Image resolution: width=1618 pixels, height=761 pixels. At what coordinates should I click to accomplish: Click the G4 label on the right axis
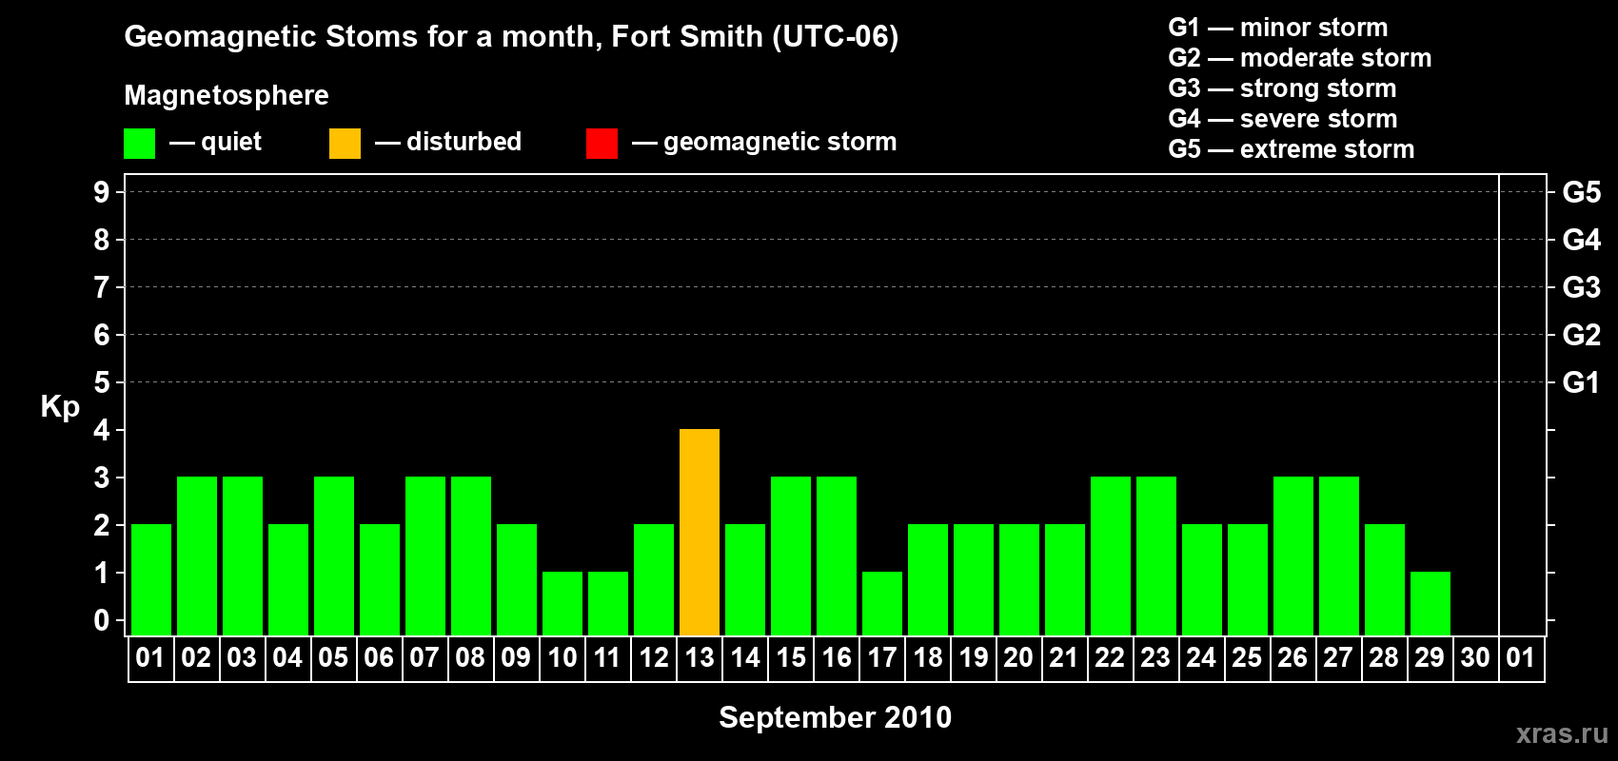[1581, 240]
